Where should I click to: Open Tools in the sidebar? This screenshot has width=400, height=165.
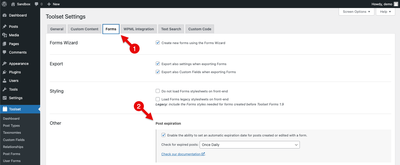pyautogui.click(x=20, y=89)
